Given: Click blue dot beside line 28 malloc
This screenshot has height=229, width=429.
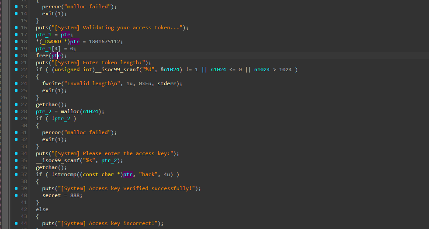Looking at the screenshot, I should pos(17,111).
